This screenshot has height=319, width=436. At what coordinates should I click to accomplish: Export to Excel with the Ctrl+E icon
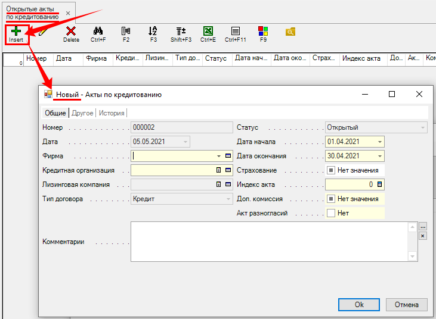click(x=208, y=32)
